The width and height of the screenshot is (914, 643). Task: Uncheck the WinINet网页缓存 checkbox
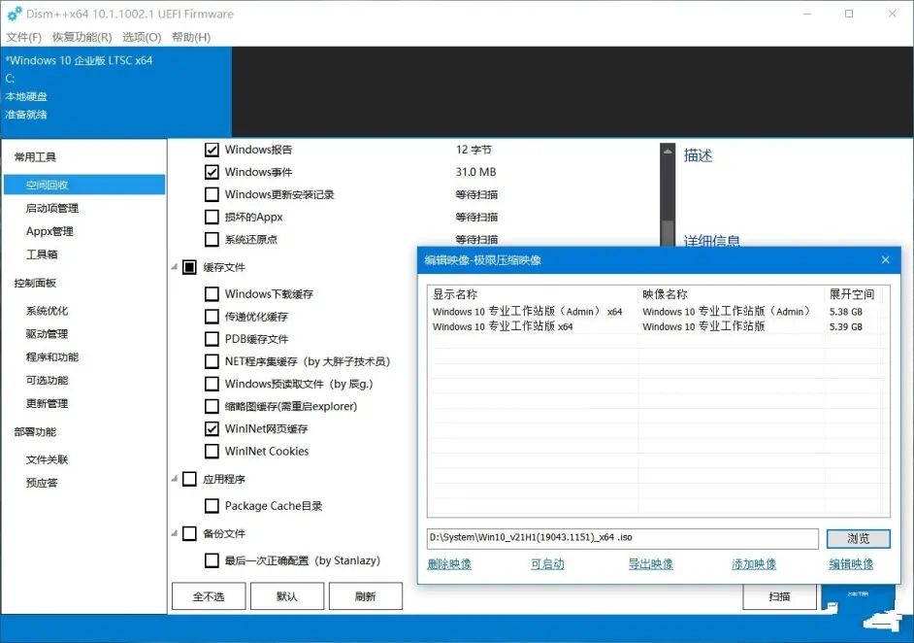[212, 429]
